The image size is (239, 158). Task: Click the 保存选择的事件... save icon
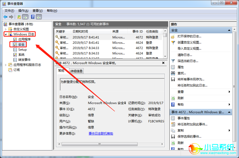point(173,137)
